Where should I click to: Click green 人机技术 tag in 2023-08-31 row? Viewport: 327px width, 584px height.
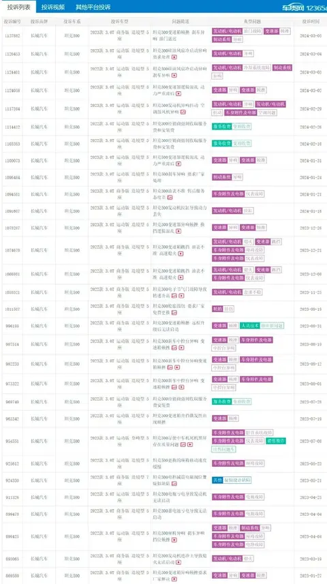click(249, 326)
